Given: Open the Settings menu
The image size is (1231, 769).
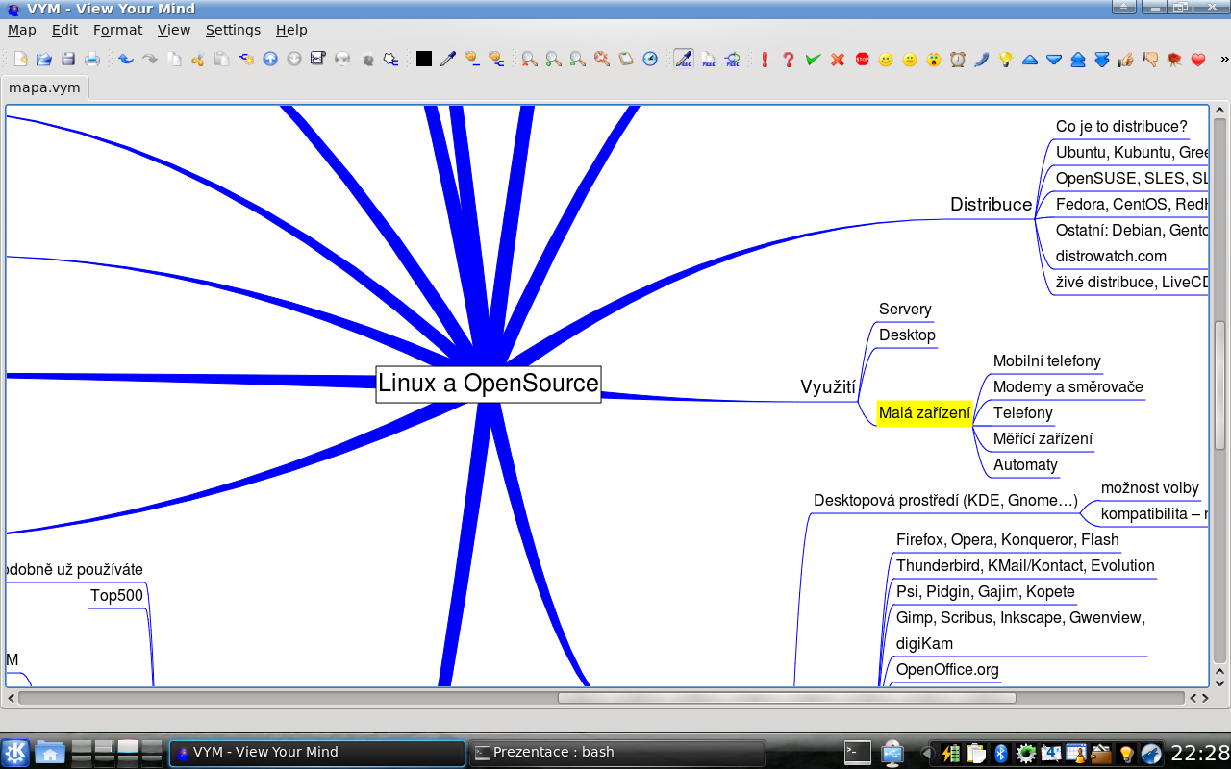Looking at the screenshot, I should (x=233, y=30).
